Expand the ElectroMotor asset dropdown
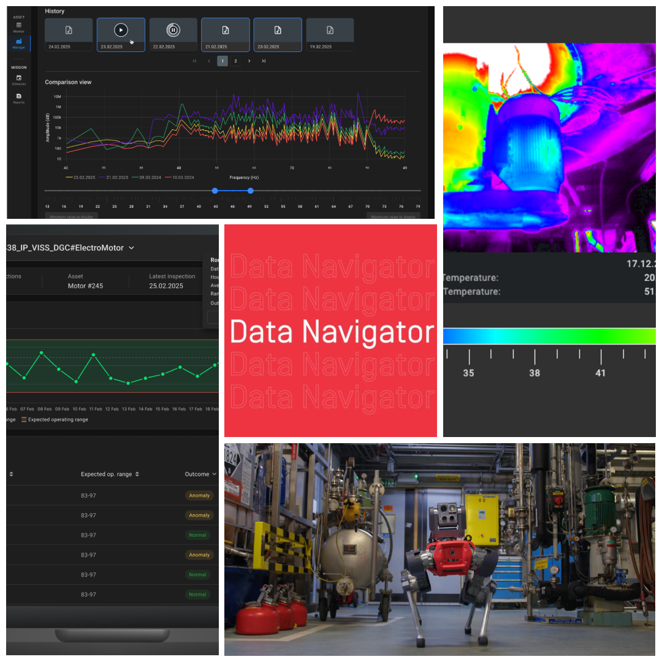 (x=131, y=248)
